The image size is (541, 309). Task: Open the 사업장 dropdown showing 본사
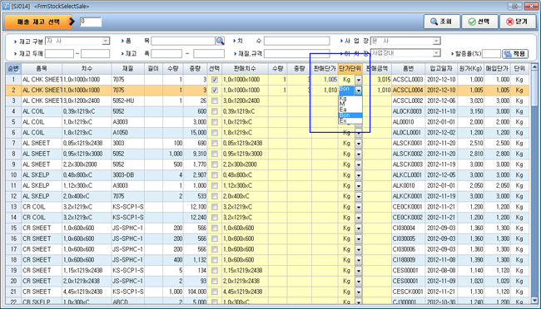436,41
